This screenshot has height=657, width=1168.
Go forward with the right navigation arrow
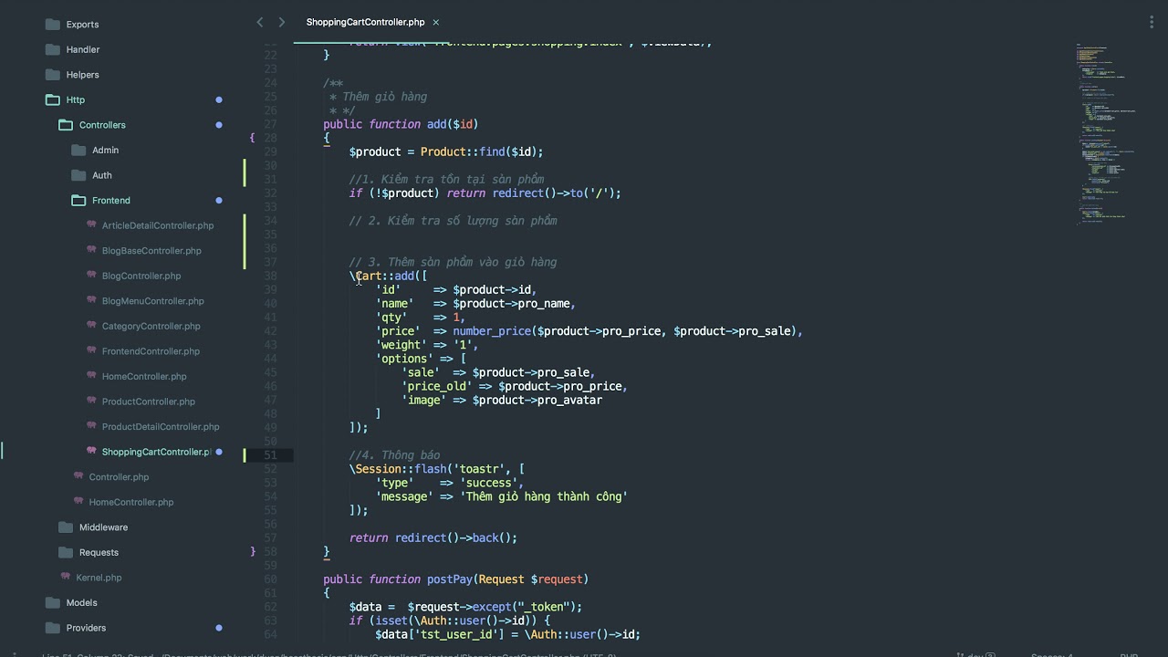282,22
